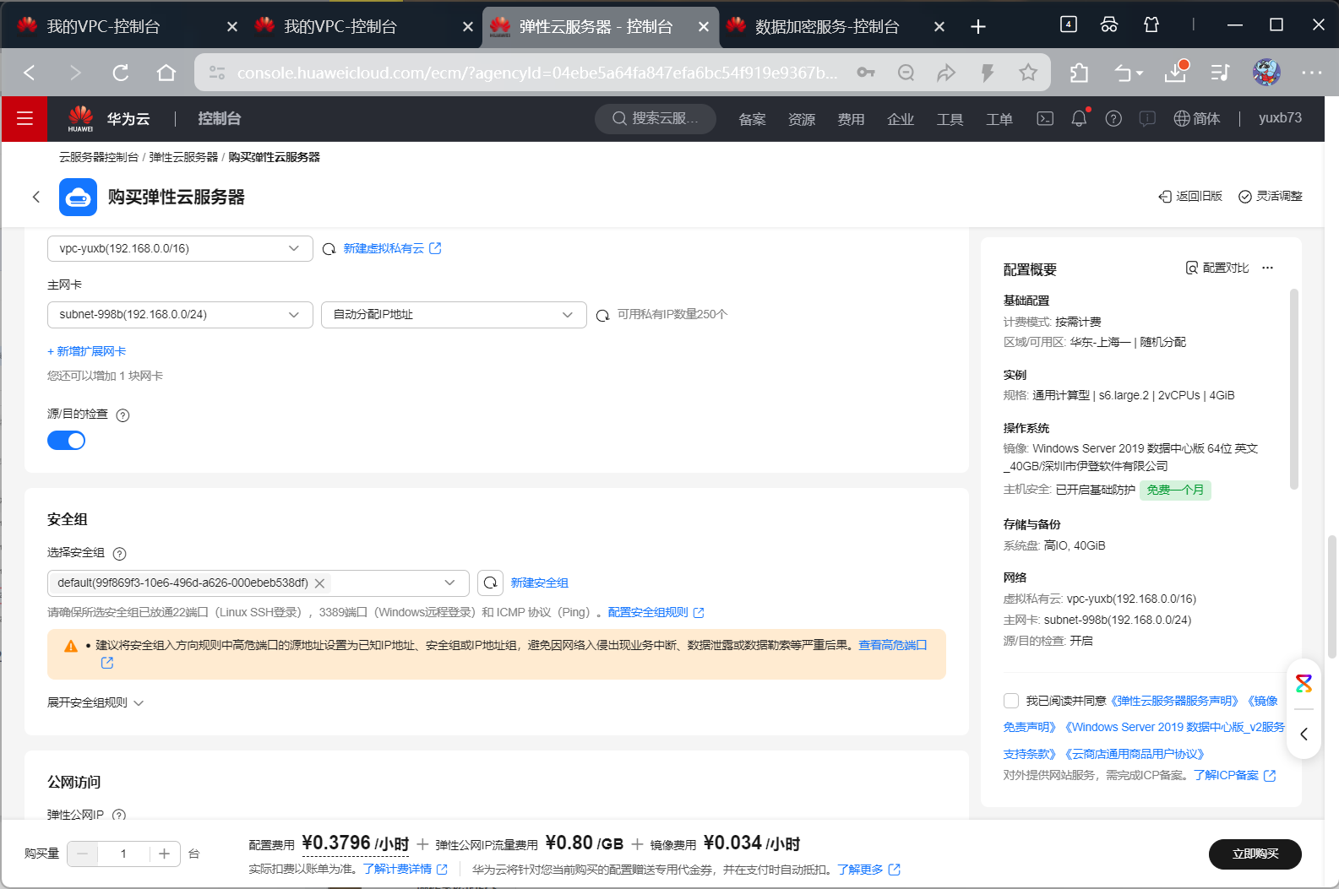Expand the security group rules

pyautogui.click(x=95, y=702)
